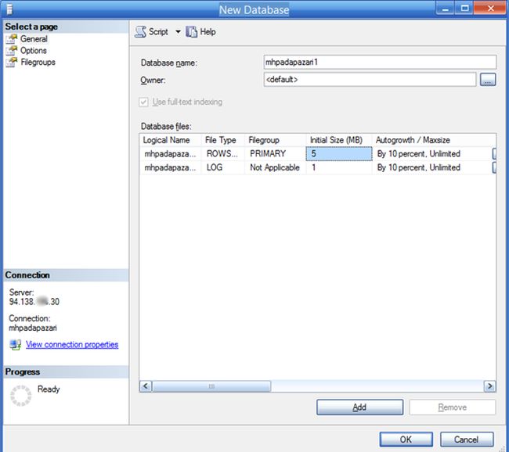Image resolution: width=509 pixels, height=452 pixels.
Task: Open the Owner browse ellipsis button
Action: click(488, 80)
